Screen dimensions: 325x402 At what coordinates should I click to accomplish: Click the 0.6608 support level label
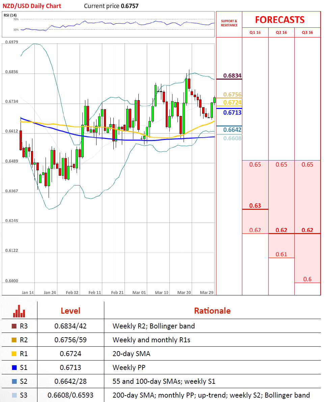(232, 139)
